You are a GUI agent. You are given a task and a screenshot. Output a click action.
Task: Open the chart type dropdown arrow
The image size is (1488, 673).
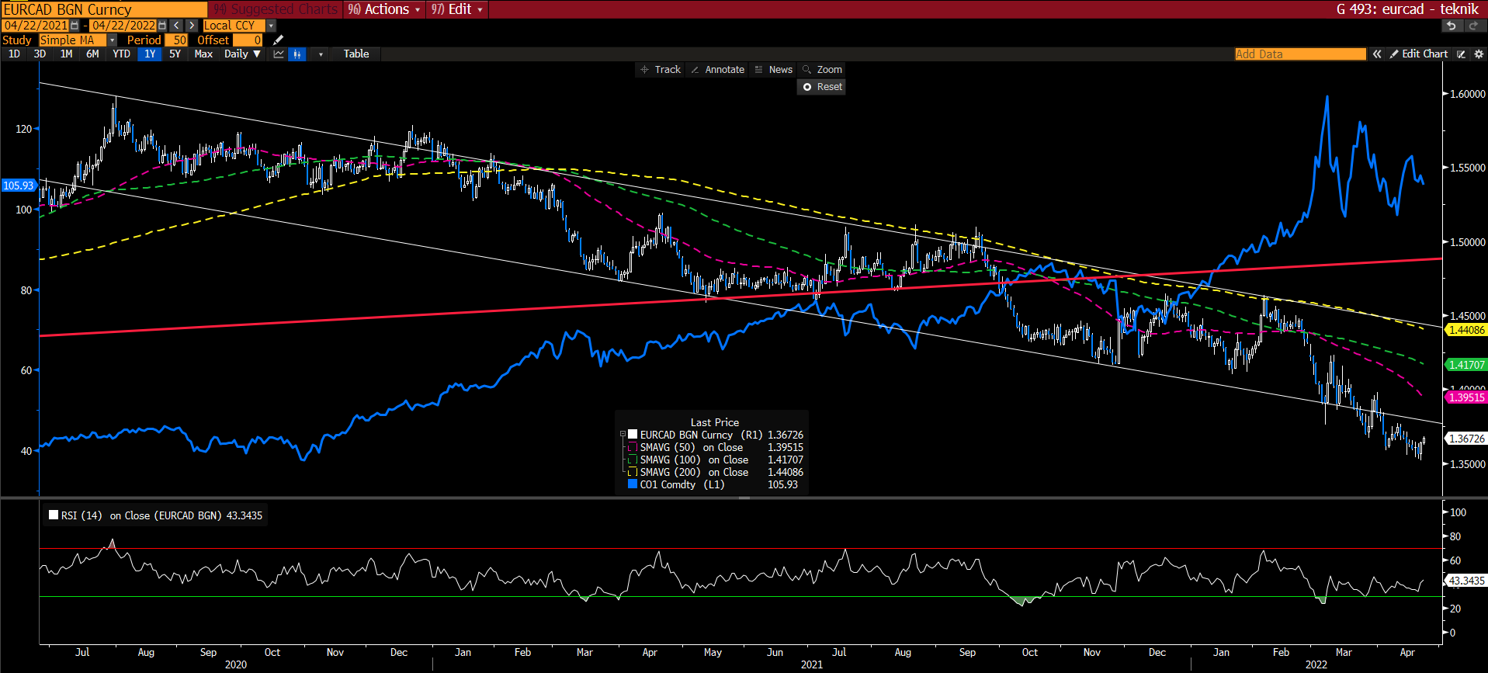coord(321,54)
